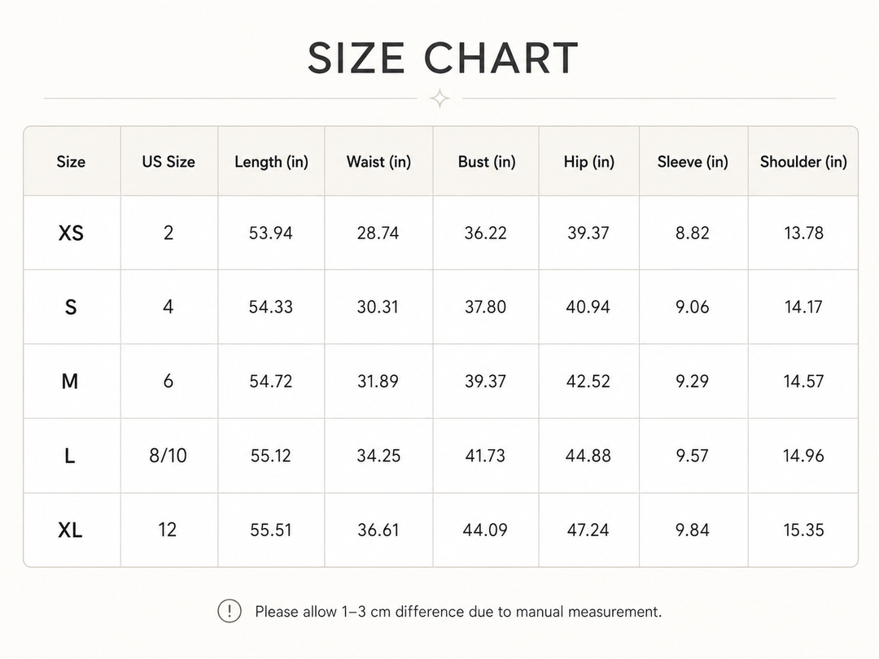Select the 53.94 length value
The height and width of the screenshot is (659, 879).
point(271,233)
